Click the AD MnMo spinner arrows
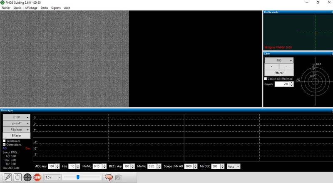The height and width of the screenshot is (183, 333). (x=104, y=166)
